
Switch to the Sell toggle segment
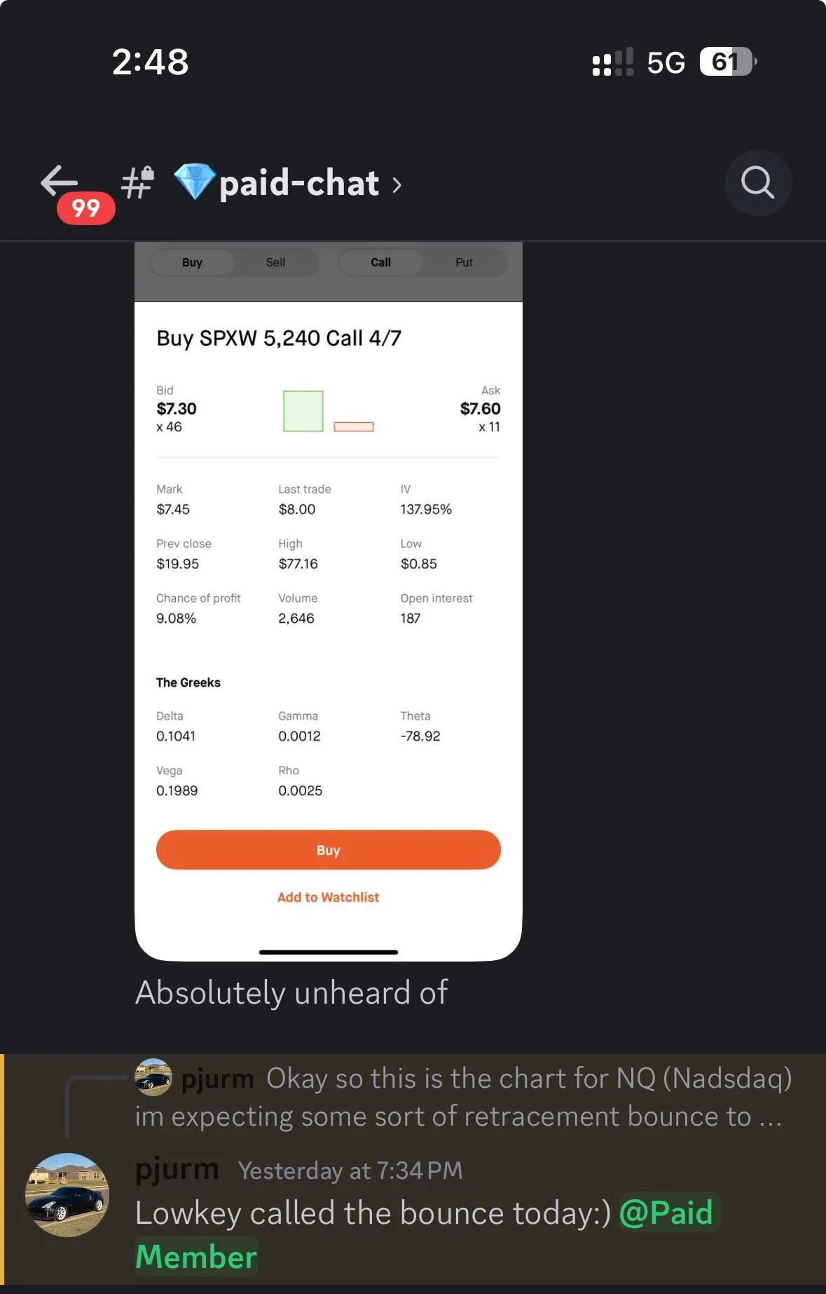(x=275, y=262)
